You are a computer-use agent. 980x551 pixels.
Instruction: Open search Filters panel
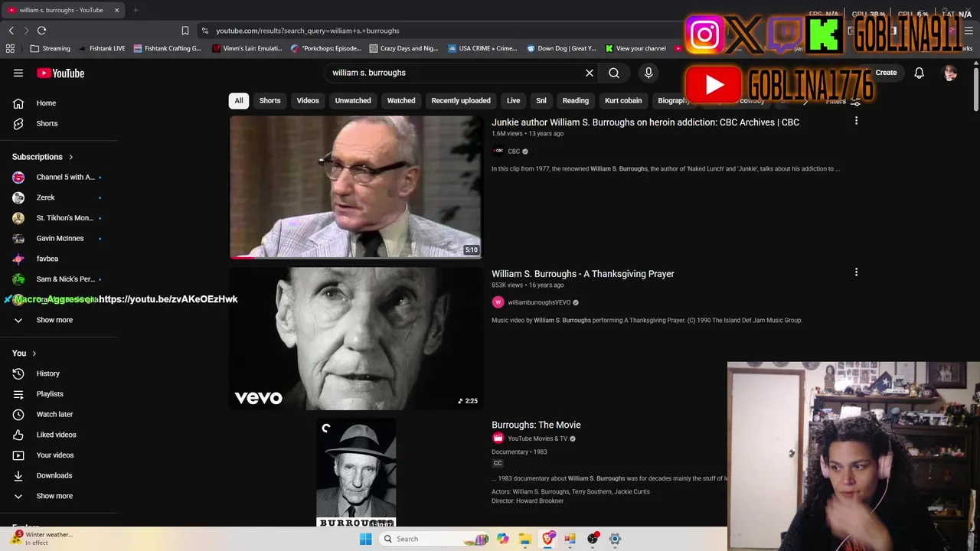842,101
